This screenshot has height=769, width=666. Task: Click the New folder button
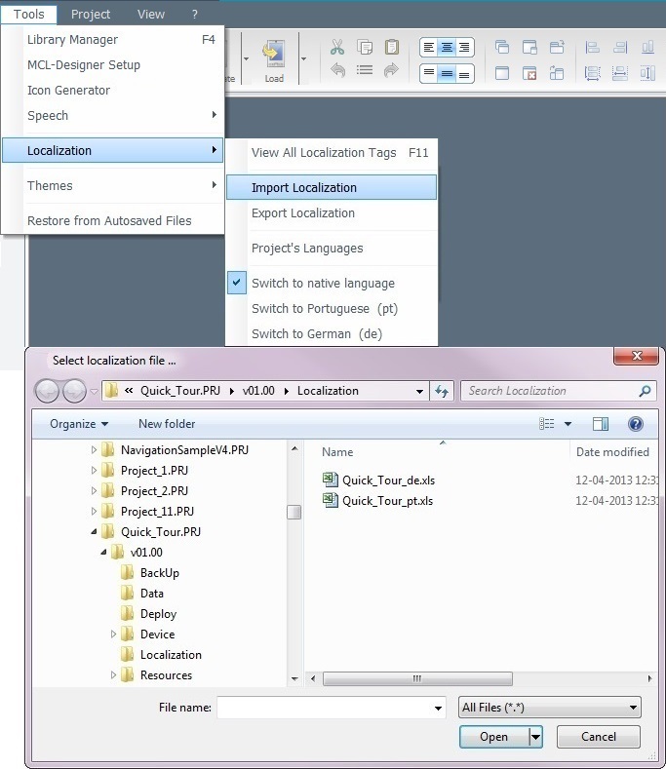pos(167,424)
